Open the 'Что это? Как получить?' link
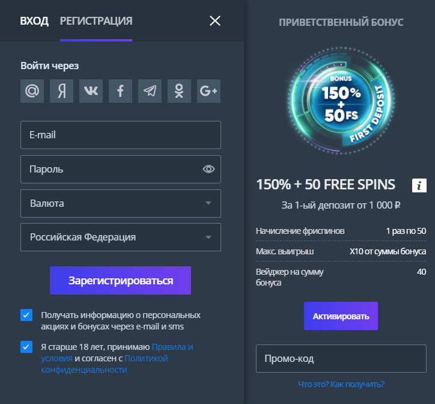The image size is (435, 404). (341, 384)
